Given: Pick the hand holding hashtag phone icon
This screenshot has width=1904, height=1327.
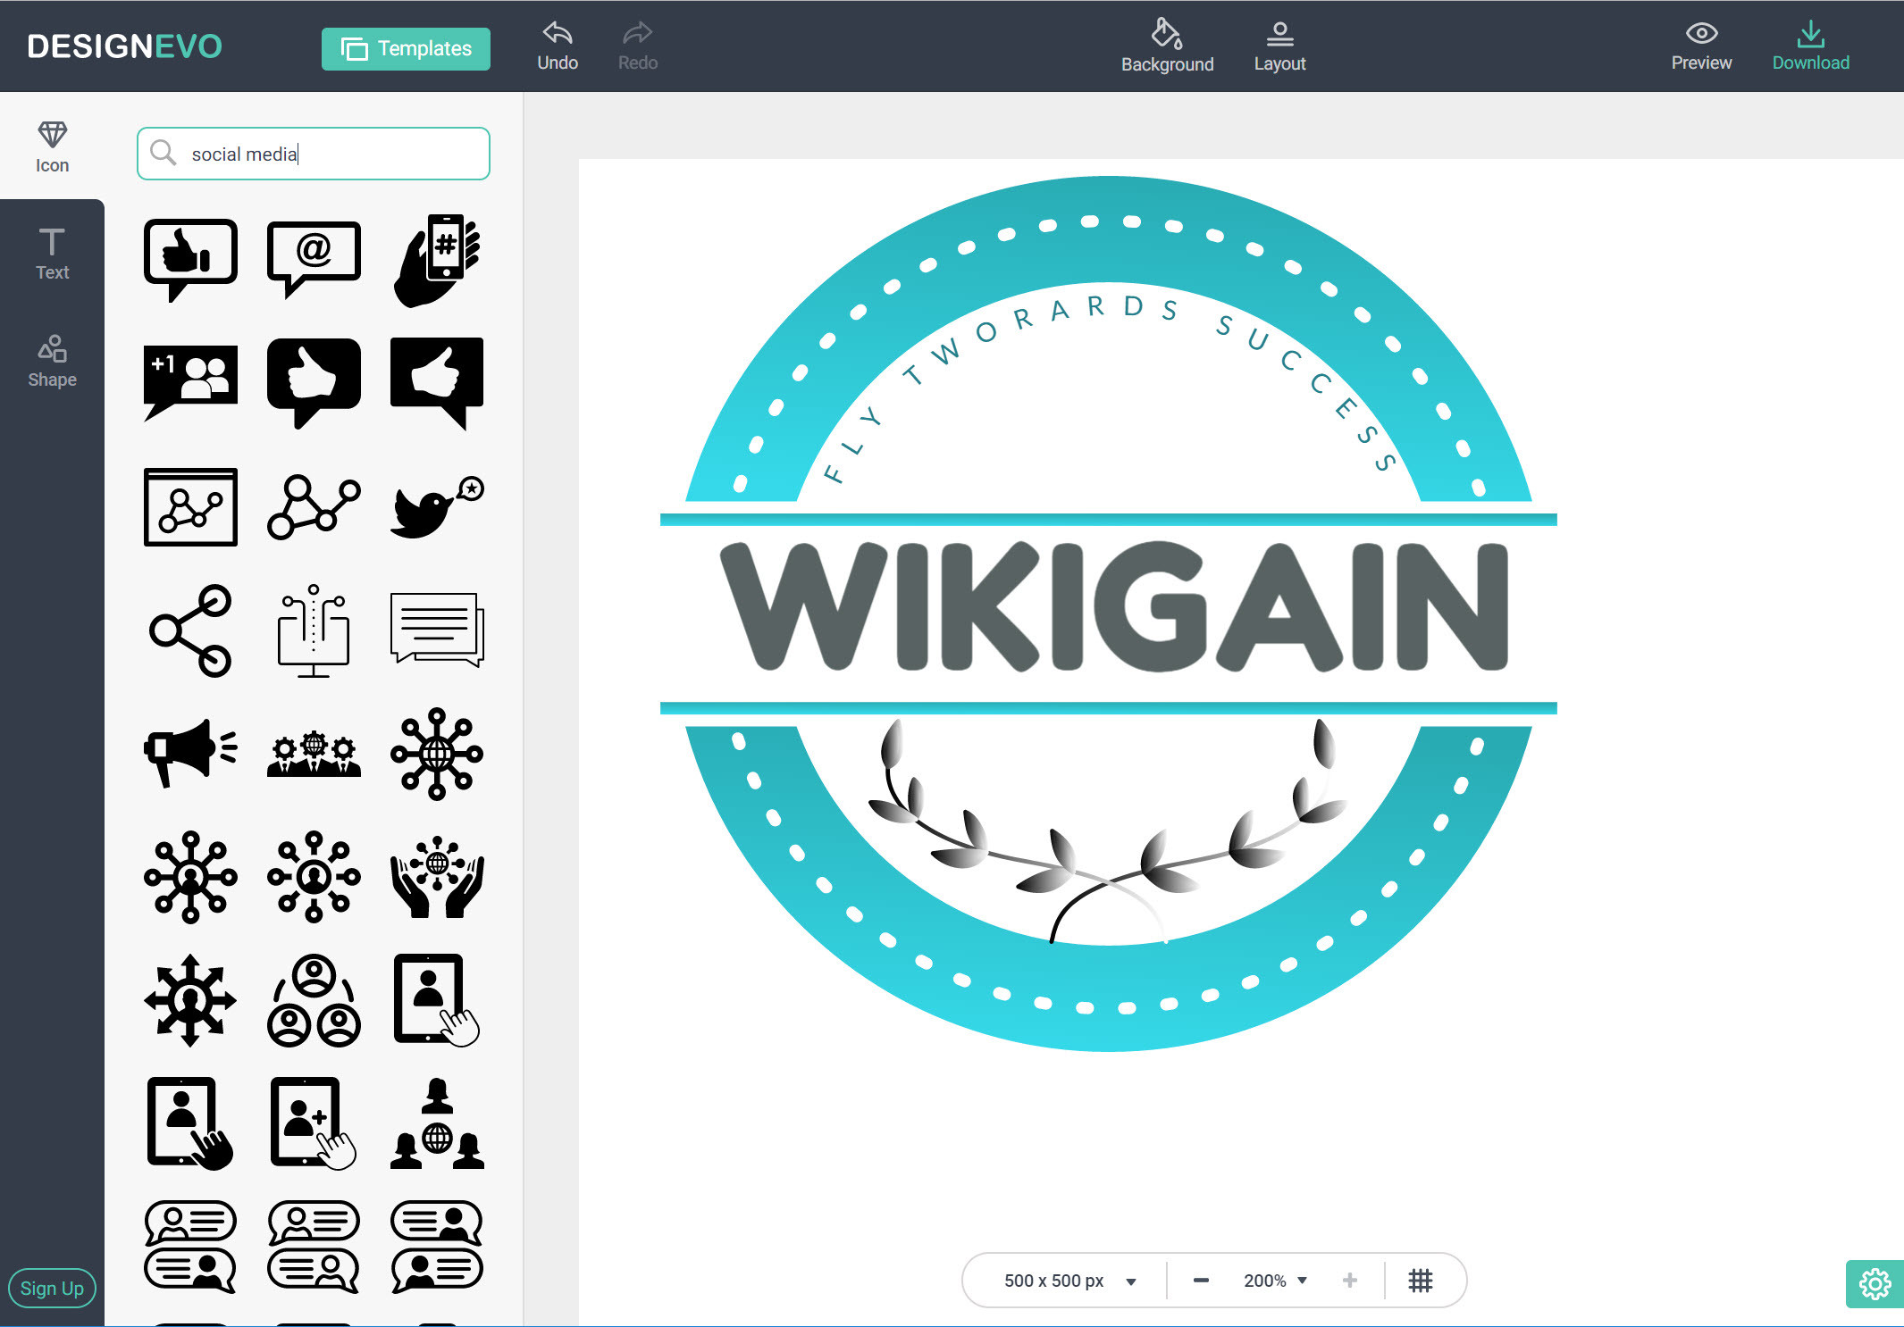Looking at the screenshot, I should click(x=437, y=260).
